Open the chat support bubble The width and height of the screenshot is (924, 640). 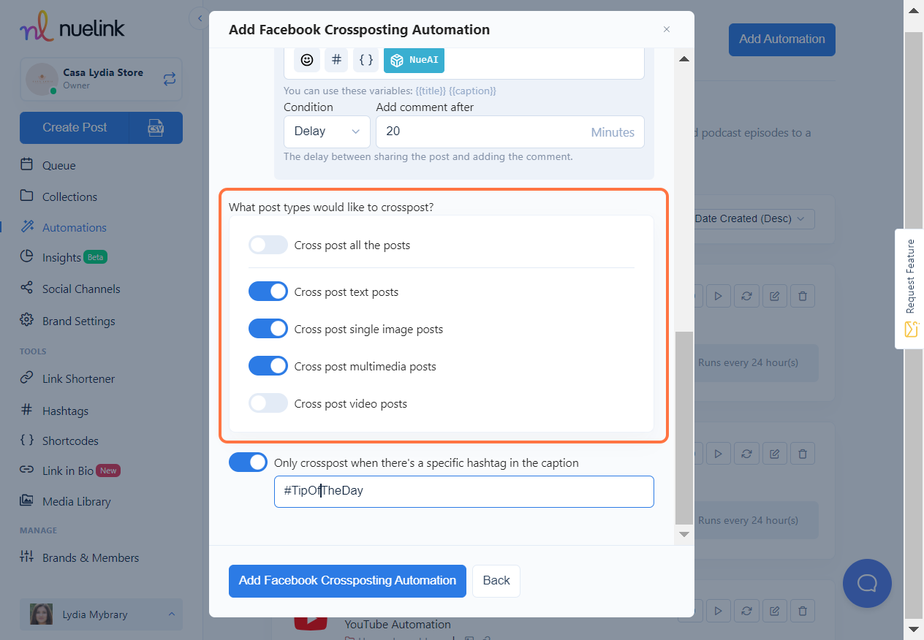coord(867,583)
